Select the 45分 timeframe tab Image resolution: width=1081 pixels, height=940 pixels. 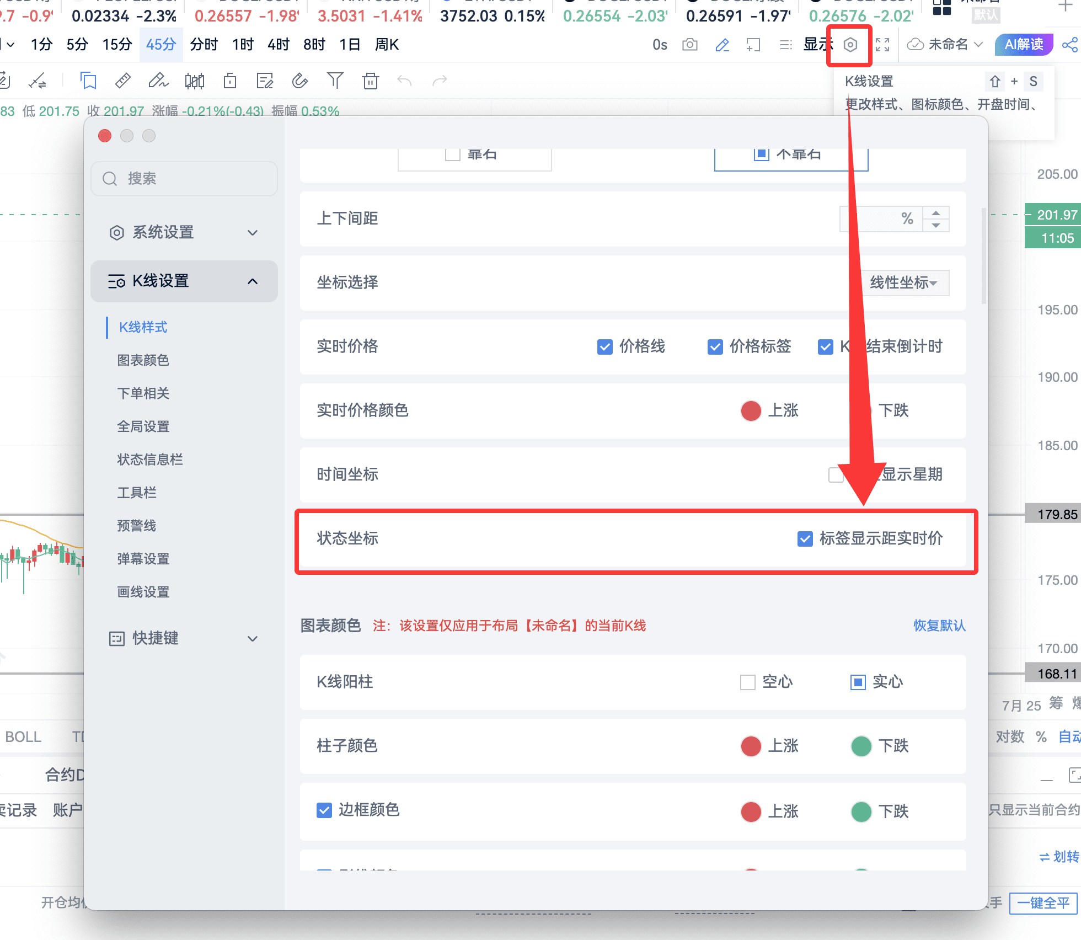[x=161, y=45]
